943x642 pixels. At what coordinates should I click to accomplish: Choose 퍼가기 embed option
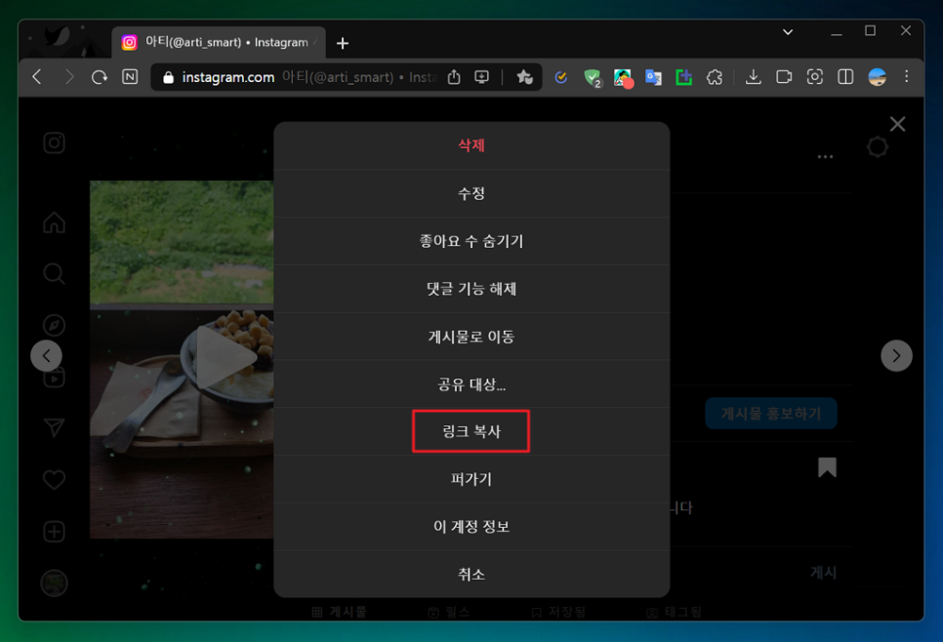pyautogui.click(x=471, y=479)
